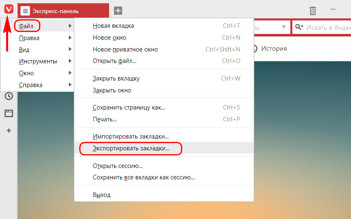351x219 pixels.
Task: Open new tab with plus button
Action: 118,11
